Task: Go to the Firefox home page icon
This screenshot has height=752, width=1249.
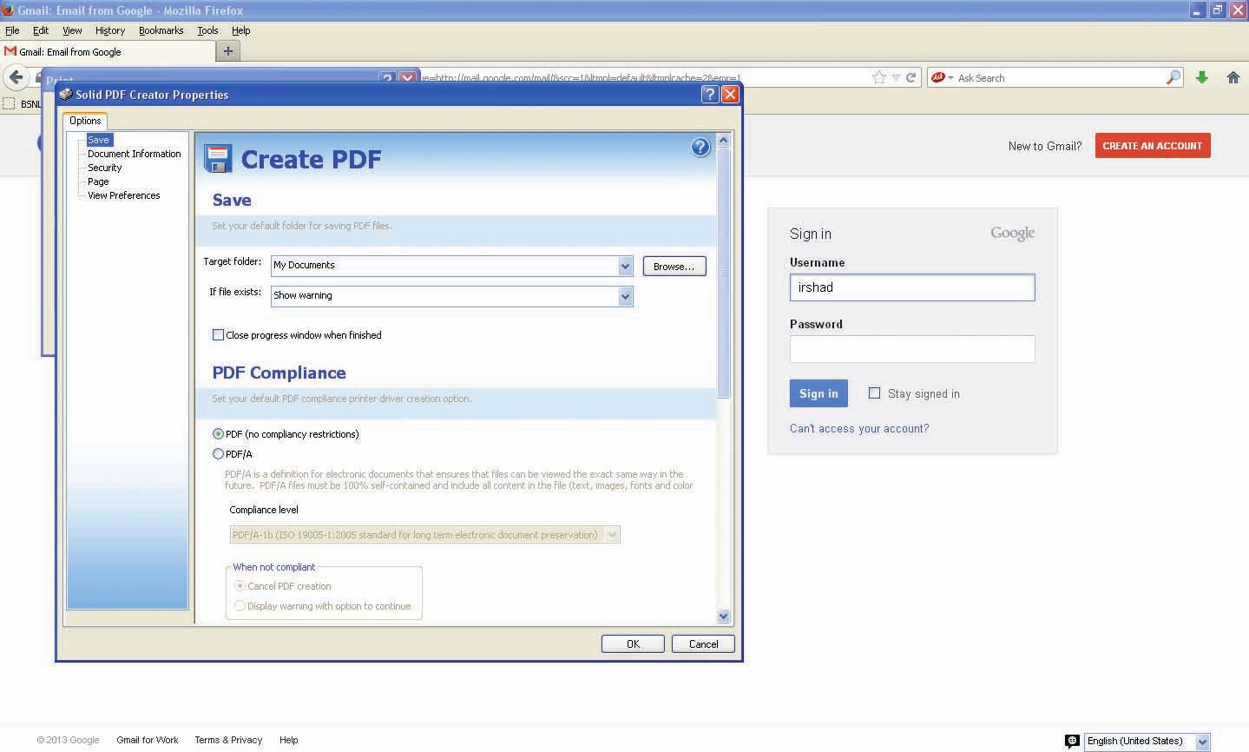Action: coord(1233,77)
